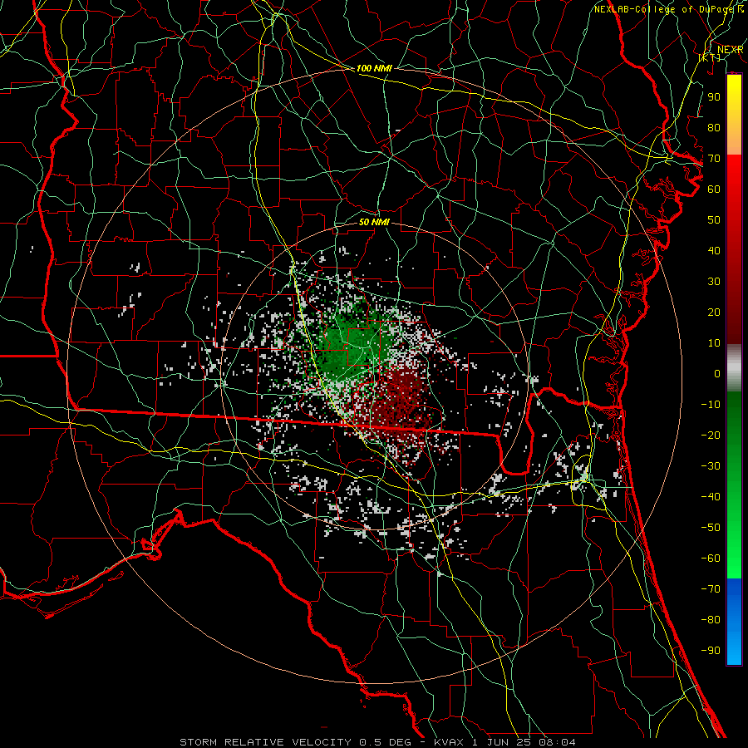Click the -10 value on velocity scale
748x748 pixels.
[x=711, y=405]
